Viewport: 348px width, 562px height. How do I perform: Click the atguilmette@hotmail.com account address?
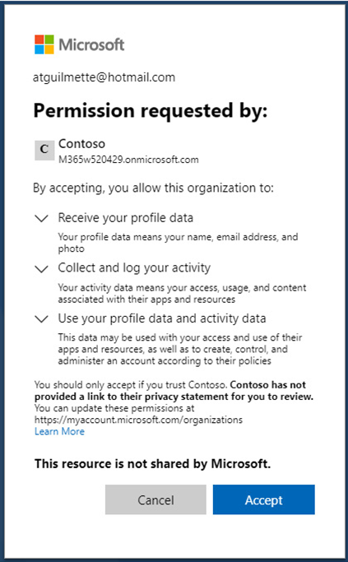click(x=104, y=77)
